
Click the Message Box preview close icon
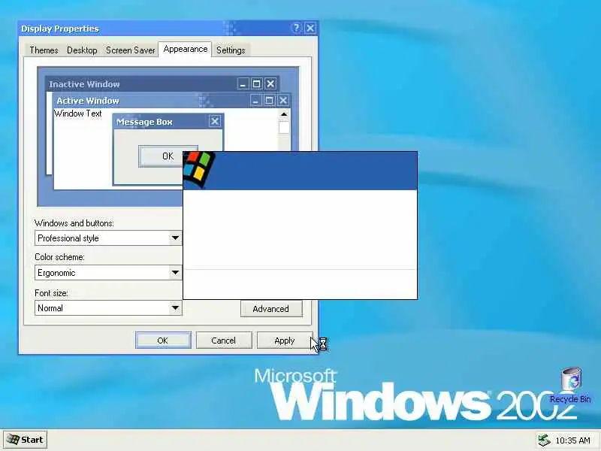click(x=215, y=121)
